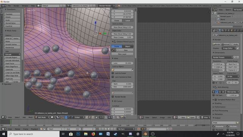Select Object grease pencil source
This screenshot has width=243, height=137.
pyautogui.click(x=128, y=46)
